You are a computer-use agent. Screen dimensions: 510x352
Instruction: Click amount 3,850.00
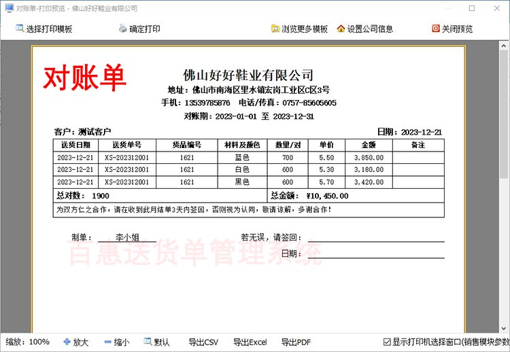click(x=369, y=158)
